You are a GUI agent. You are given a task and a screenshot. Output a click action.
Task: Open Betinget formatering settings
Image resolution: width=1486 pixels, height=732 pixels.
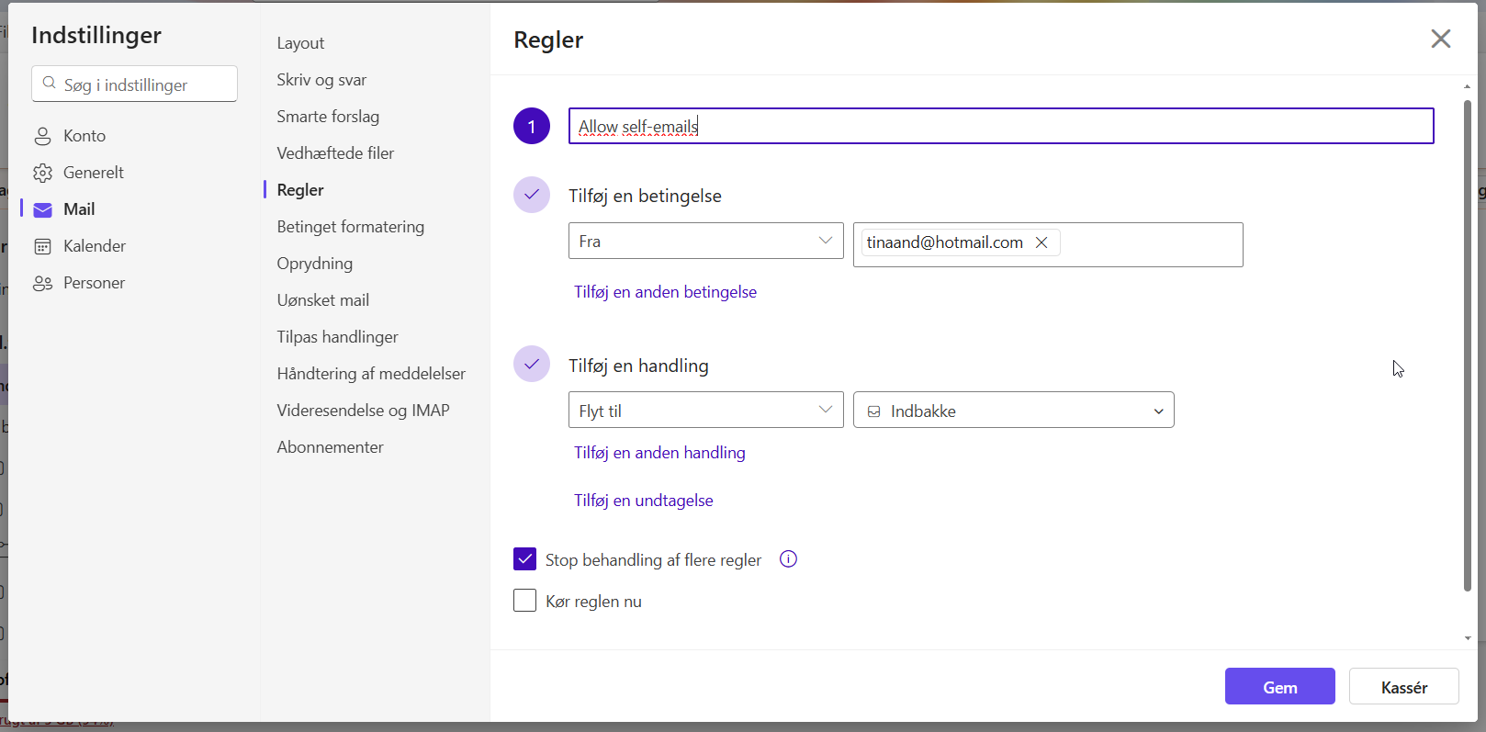pyautogui.click(x=351, y=227)
